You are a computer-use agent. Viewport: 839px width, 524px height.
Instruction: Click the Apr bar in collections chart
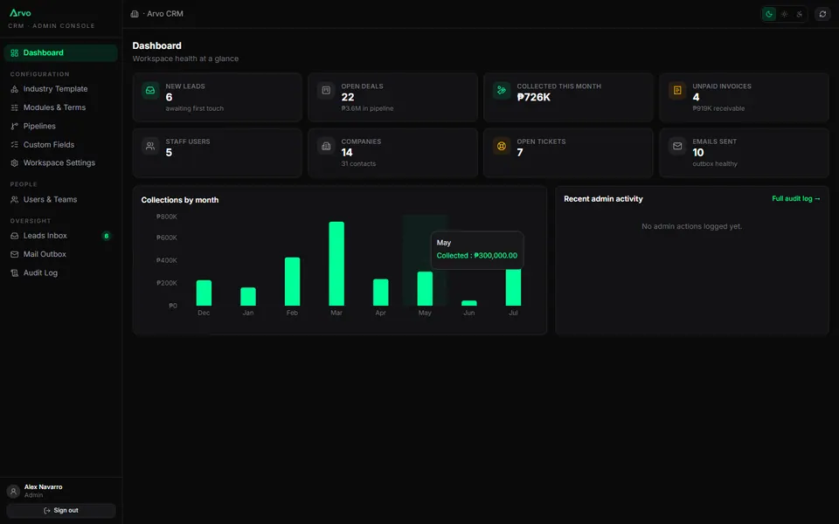380,293
